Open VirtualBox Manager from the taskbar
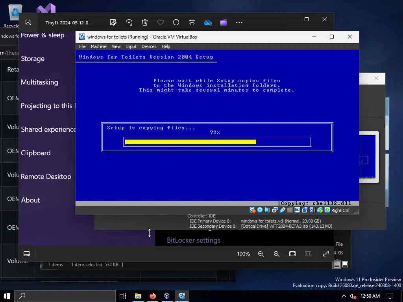 pos(167,296)
